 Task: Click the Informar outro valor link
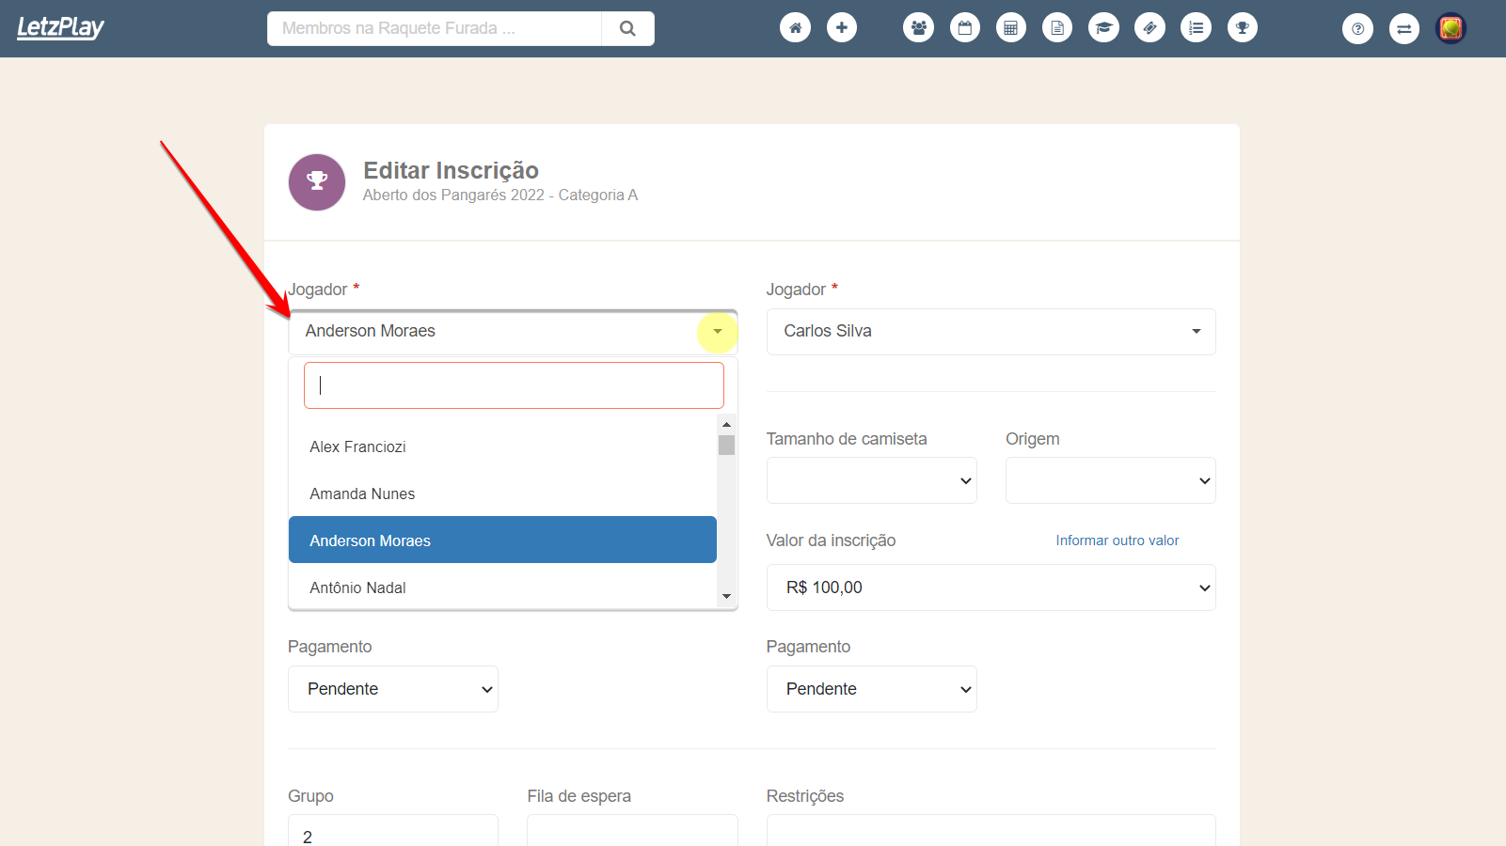[1117, 540]
